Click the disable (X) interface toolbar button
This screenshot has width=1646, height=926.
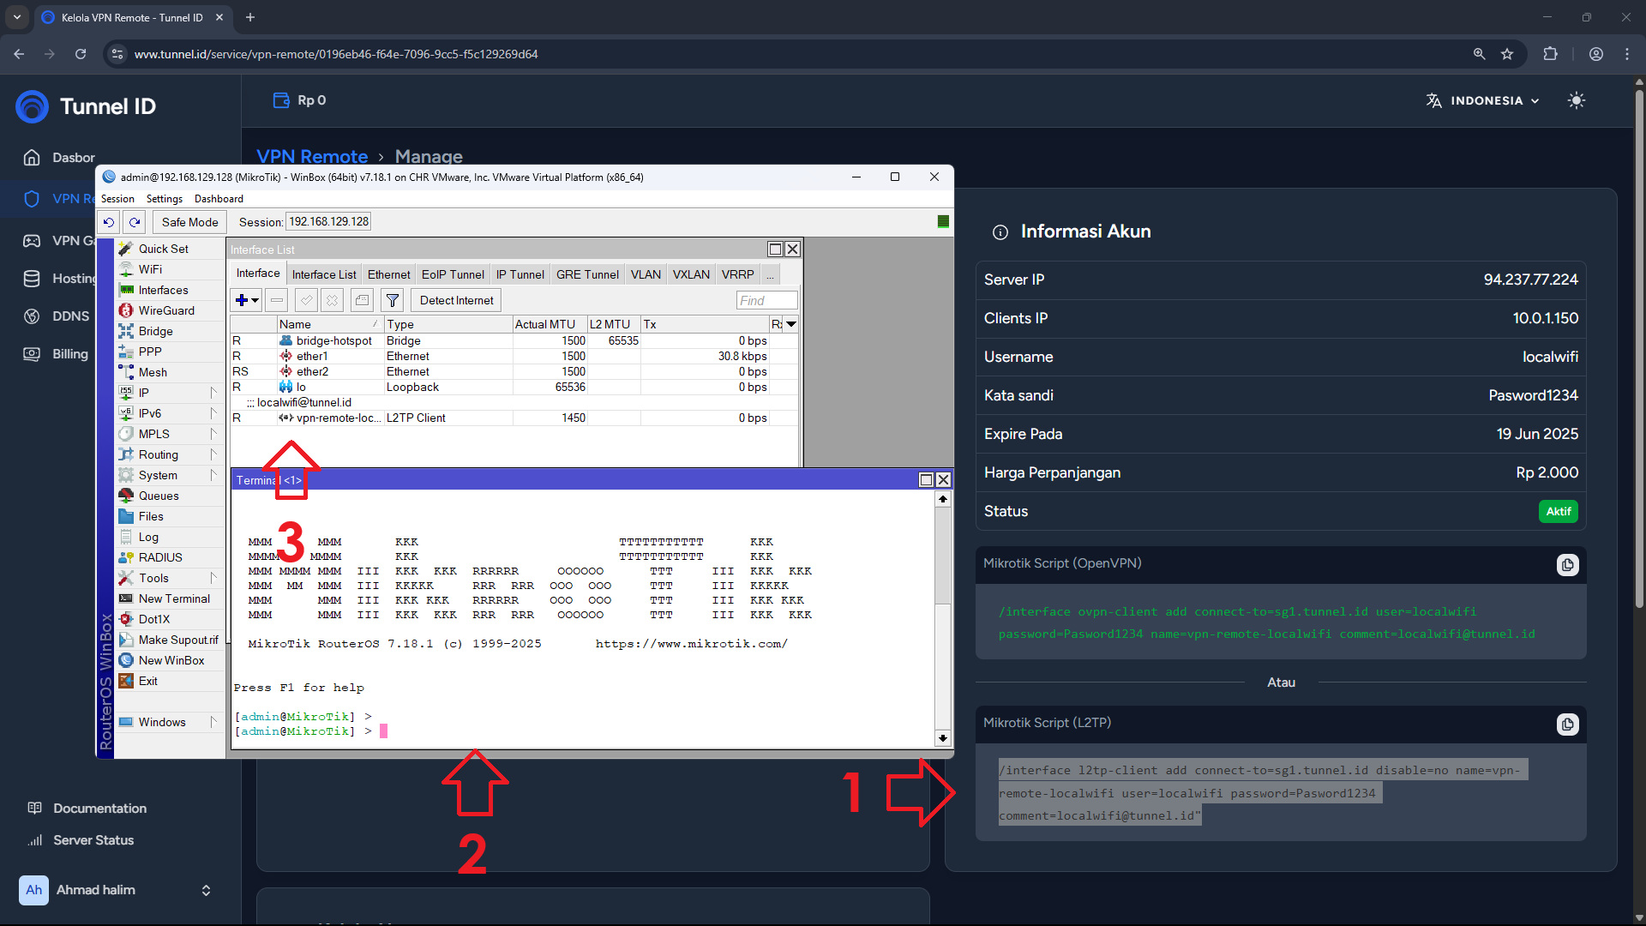[332, 300]
